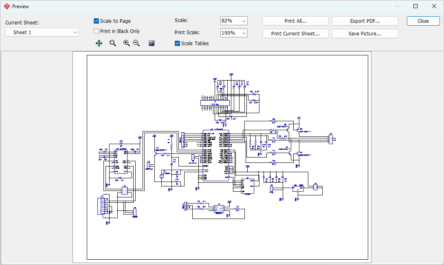Click the Scale: label
This screenshot has width=444, height=265.
click(x=181, y=20)
